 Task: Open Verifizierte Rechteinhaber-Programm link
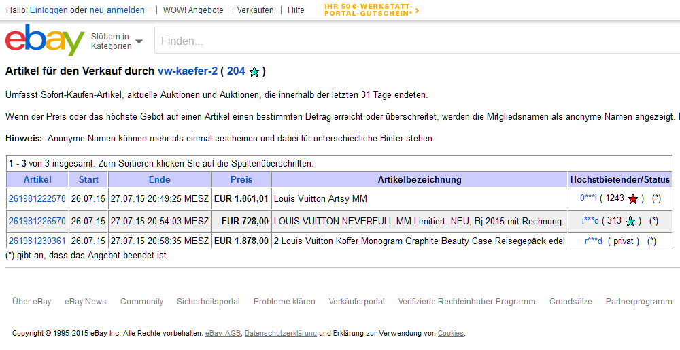click(466, 302)
